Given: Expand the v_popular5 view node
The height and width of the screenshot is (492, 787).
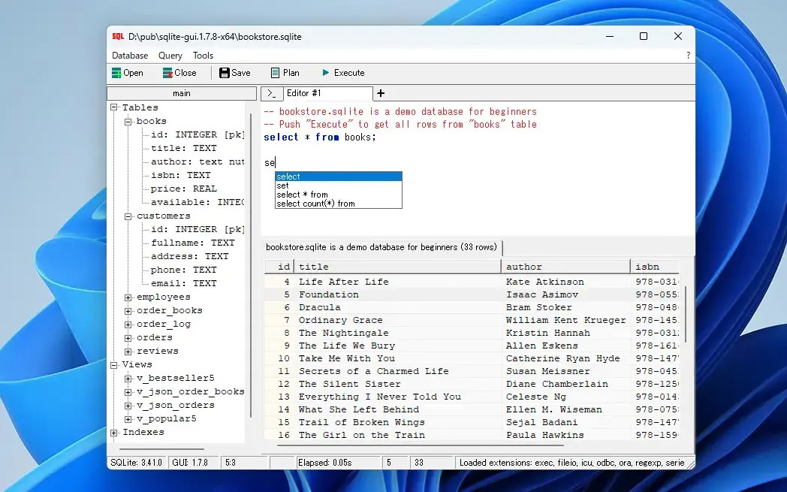Looking at the screenshot, I should pyautogui.click(x=126, y=418).
